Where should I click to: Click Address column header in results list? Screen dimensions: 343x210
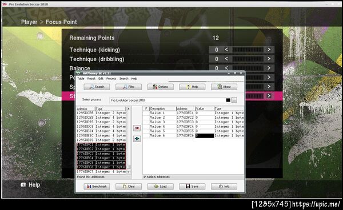pos(86,109)
